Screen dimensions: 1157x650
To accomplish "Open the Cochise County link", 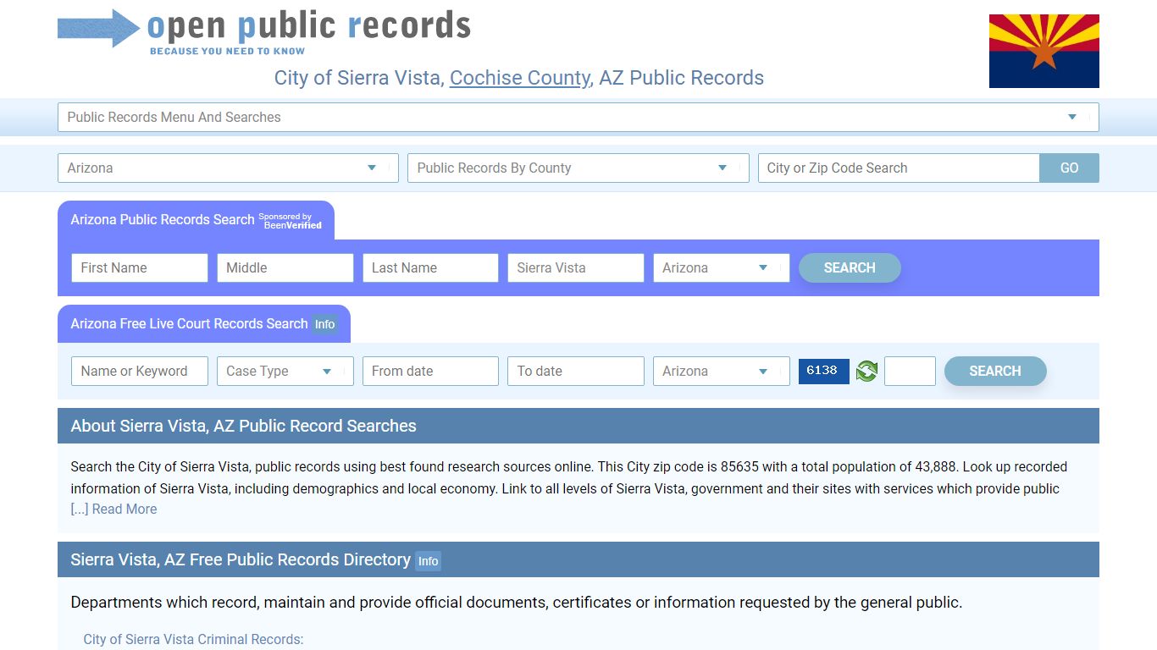I will pos(520,78).
